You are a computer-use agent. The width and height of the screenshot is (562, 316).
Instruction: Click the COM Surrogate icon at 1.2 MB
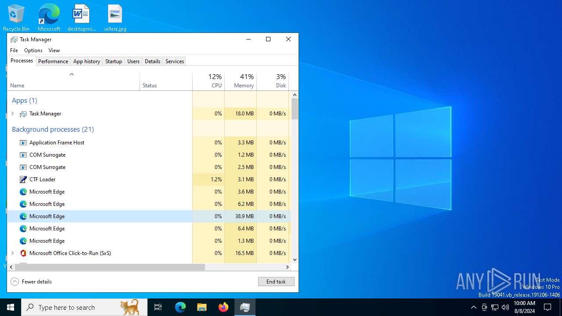pyautogui.click(x=23, y=155)
